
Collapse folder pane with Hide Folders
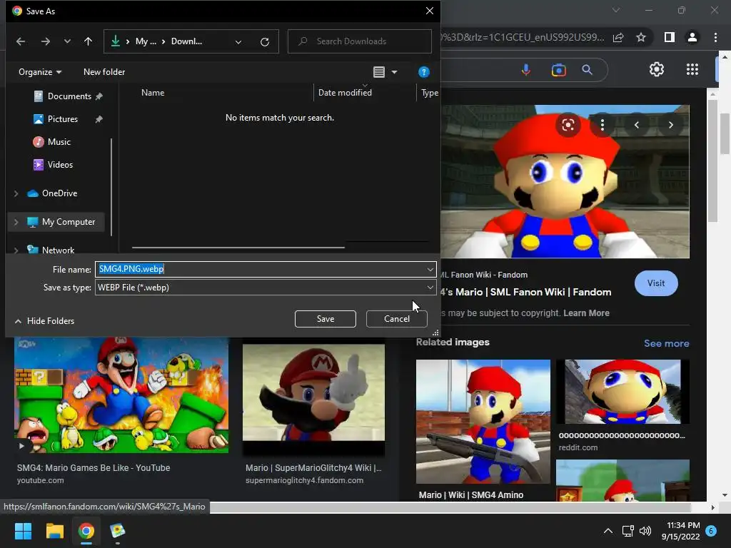pos(44,321)
